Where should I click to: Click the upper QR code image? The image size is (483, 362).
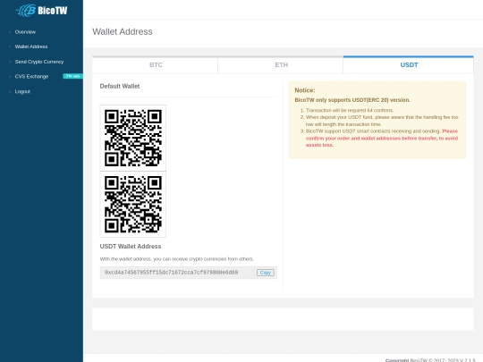point(133,138)
